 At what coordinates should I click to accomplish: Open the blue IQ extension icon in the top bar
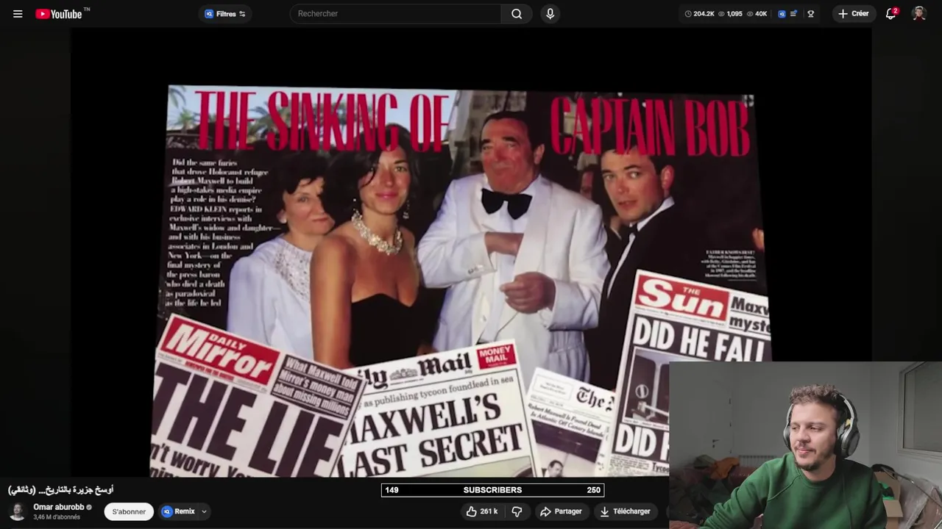(782, 14)
